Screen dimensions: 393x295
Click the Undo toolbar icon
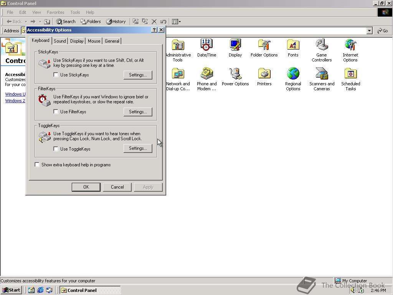163,22
